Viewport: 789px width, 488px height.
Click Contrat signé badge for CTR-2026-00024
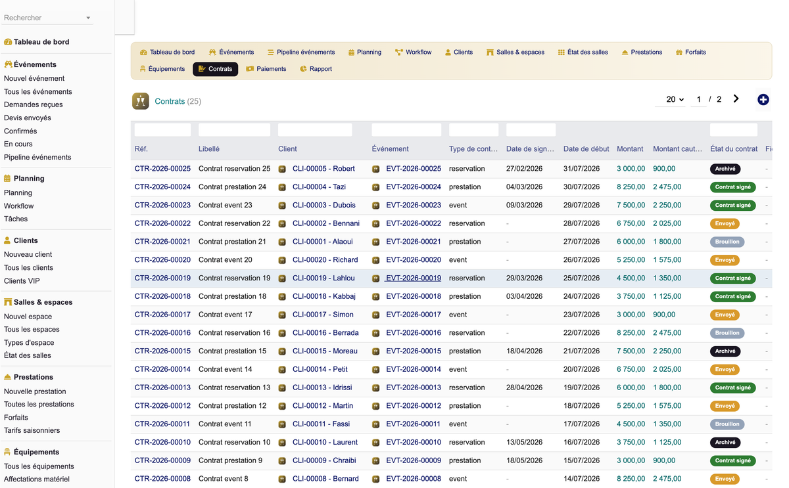[733, 187]
